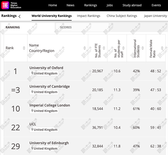Click United Kingdom tag under Imperial College

point(44,111)
